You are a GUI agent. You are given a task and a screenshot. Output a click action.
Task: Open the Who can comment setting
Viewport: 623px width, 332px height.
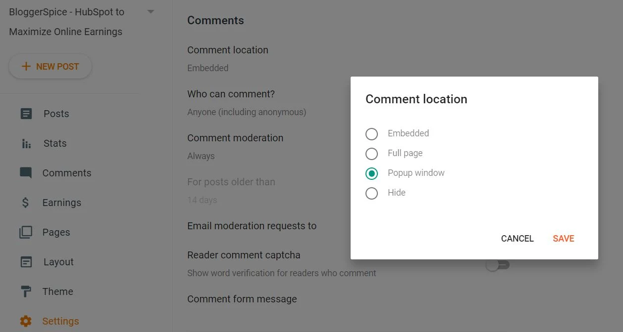(247, 103)
